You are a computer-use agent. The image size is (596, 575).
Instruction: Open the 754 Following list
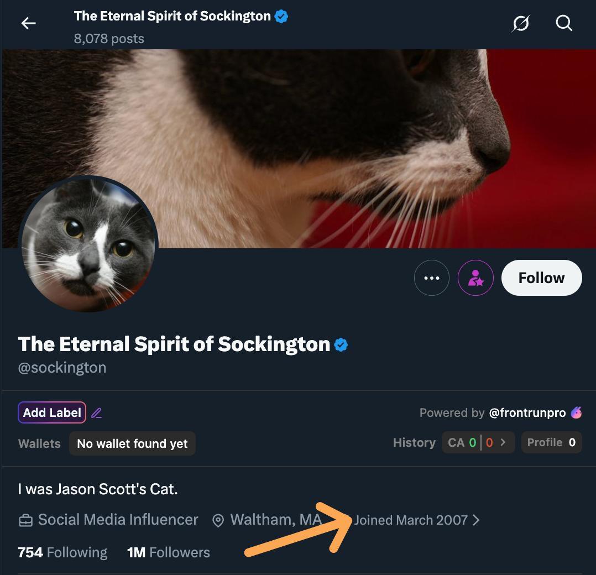click(62, 552)
